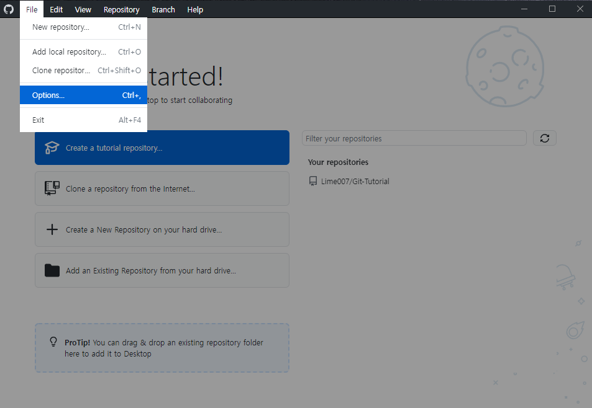Image resolution: width=592 pixels, height=408 pixels.
Task: Click the clone repository book icon
Action: tap(52, 188)
